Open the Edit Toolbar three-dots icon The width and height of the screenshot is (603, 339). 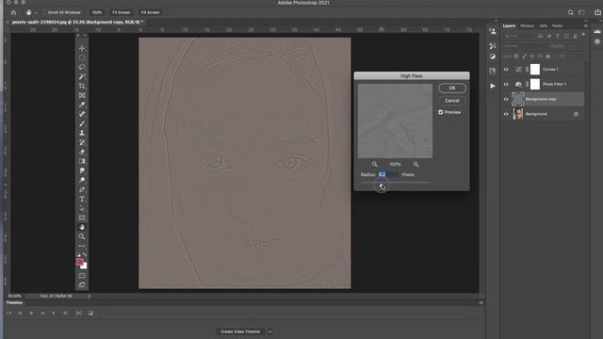(82, 246)
